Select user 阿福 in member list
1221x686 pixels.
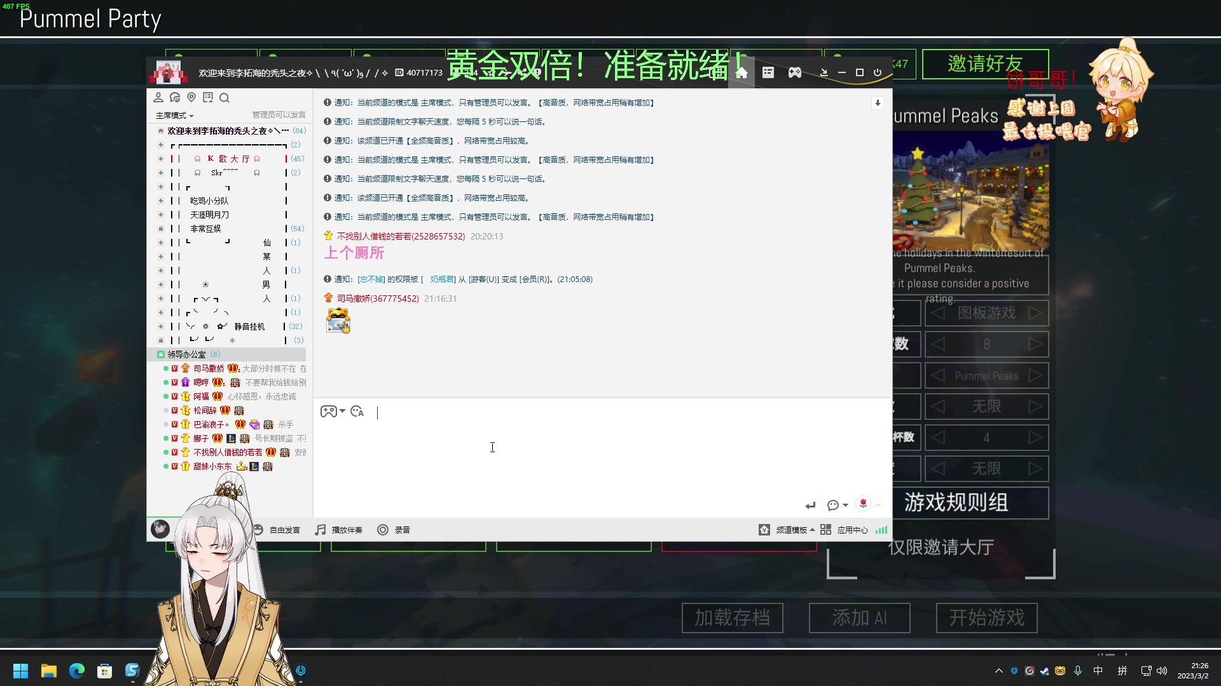(201, 396)
